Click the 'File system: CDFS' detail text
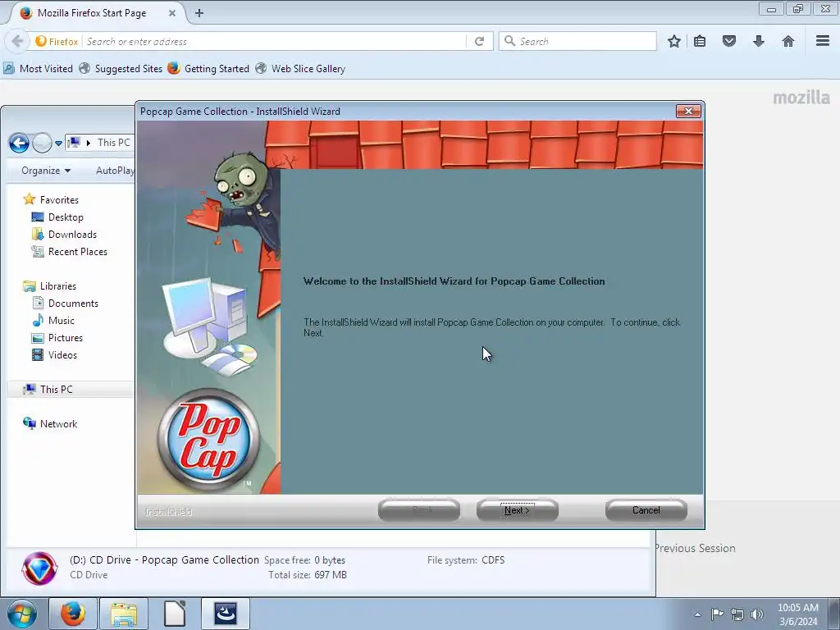The height and width of the screenshot is (630, 840). [x=466, y=559]
